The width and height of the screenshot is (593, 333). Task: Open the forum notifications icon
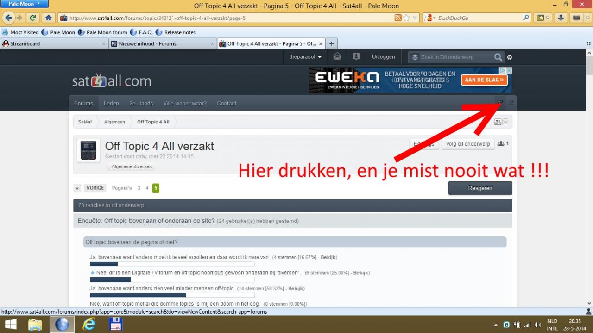pyautogui.click(x=356, y=57)
